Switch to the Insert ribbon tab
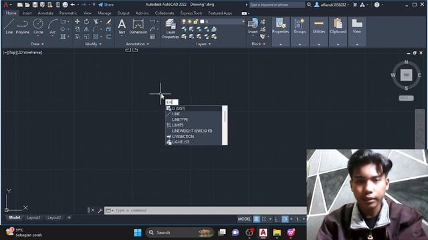Screen dimensions: 428x240 click(27, 13)
